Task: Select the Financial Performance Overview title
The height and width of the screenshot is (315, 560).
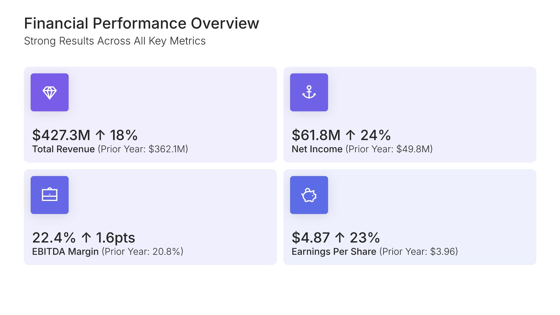Action: click(141, 23)
